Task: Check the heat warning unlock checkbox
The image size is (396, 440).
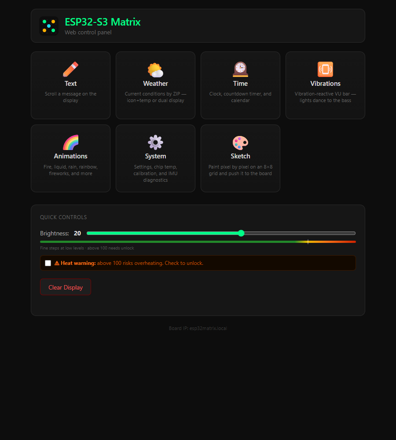Action: point(48,263)
